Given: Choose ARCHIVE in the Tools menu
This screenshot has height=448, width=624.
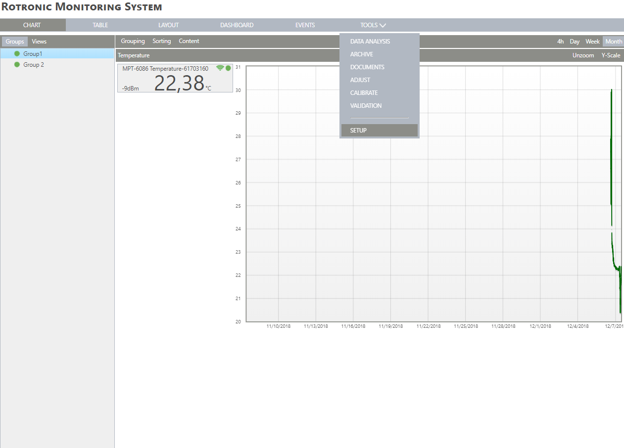Looking at the screenshot, I should coord(380,54).
